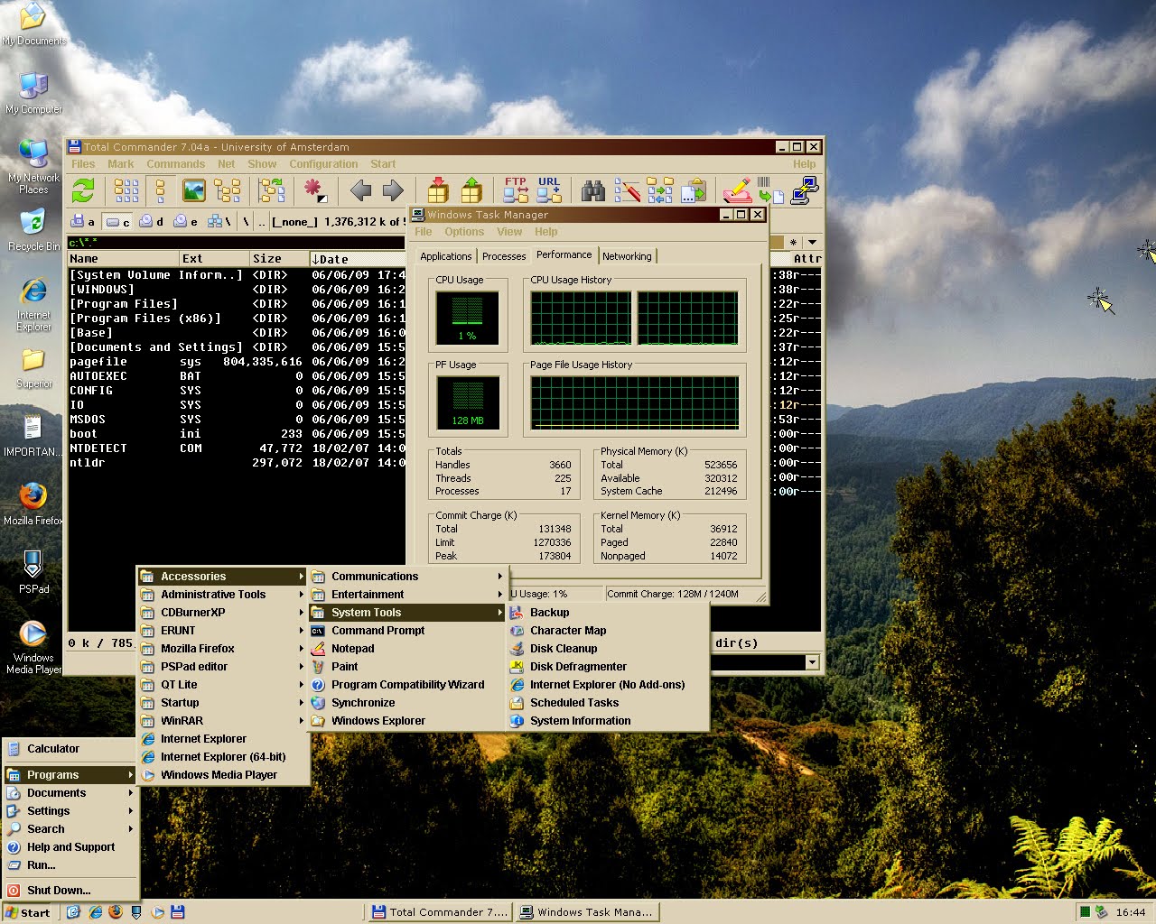The width and height of the screenshot is (1156, 924).
Task: Click the red asterisk invert selection icon
Action: [x=314, y=190]
